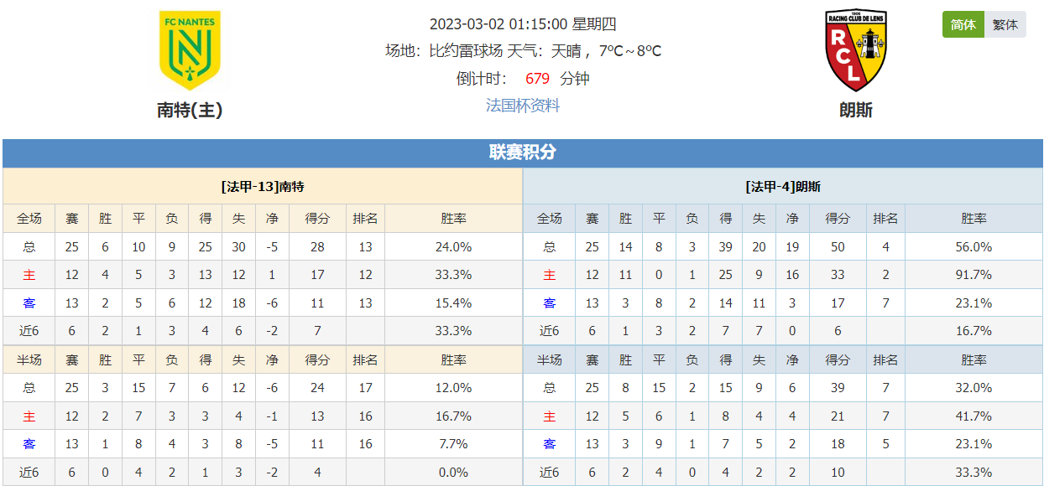Open the 法国杯资料 link
1044x486 pixels.
(x=523, y=106)
